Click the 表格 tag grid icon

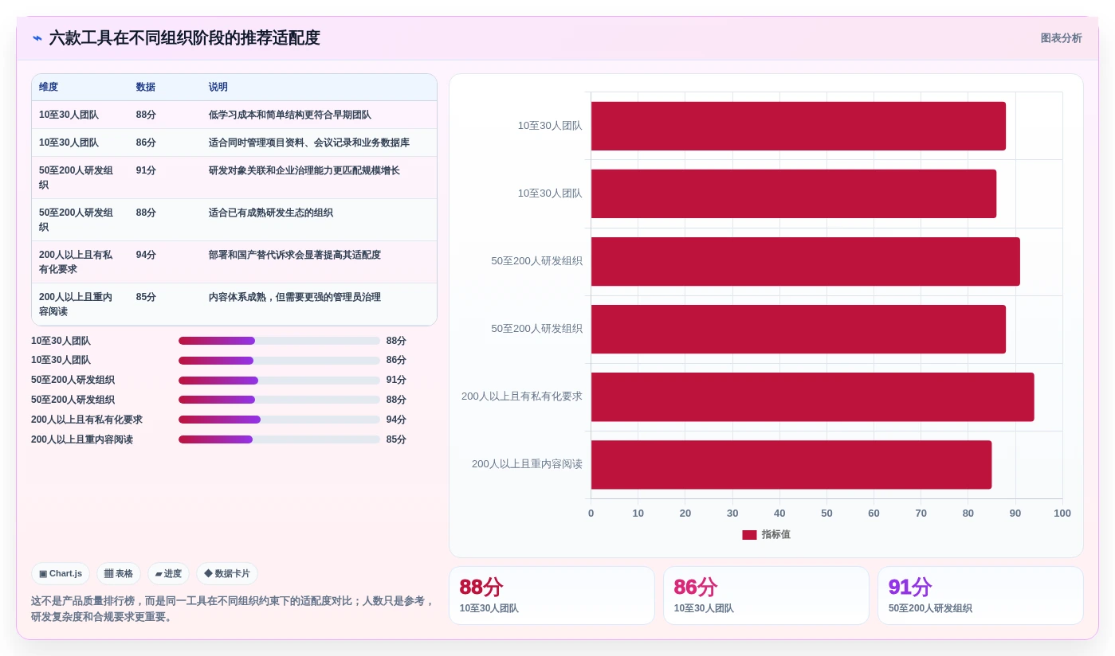coord(108,574)
